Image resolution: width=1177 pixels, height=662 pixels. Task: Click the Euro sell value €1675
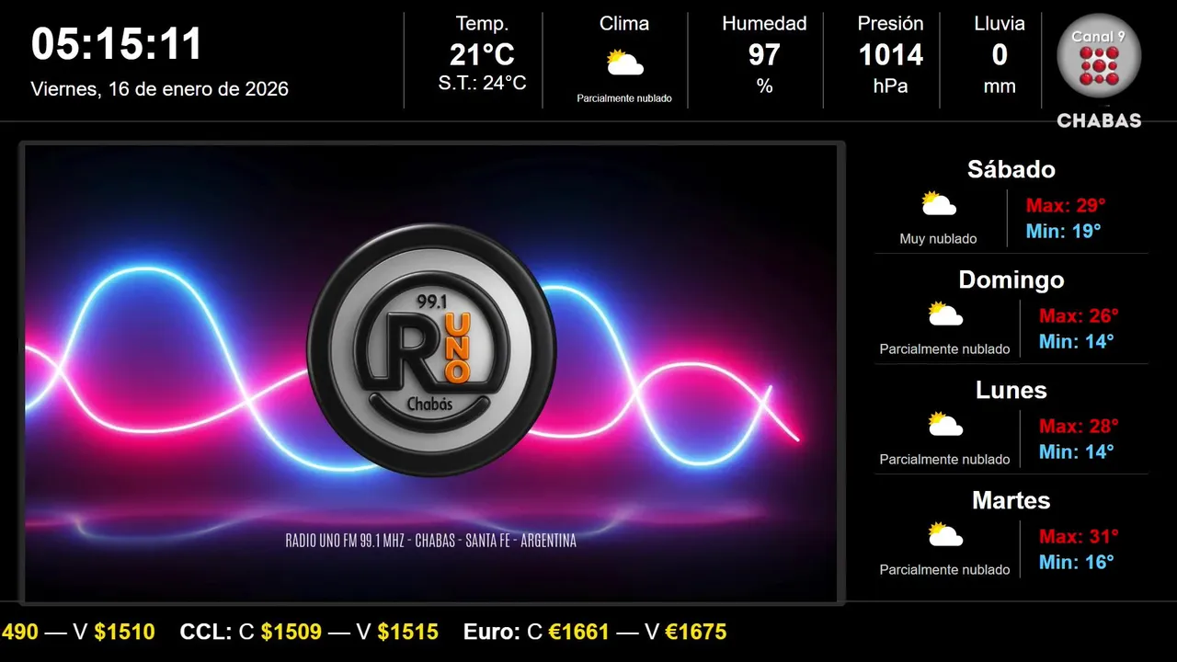click(696, 633)
